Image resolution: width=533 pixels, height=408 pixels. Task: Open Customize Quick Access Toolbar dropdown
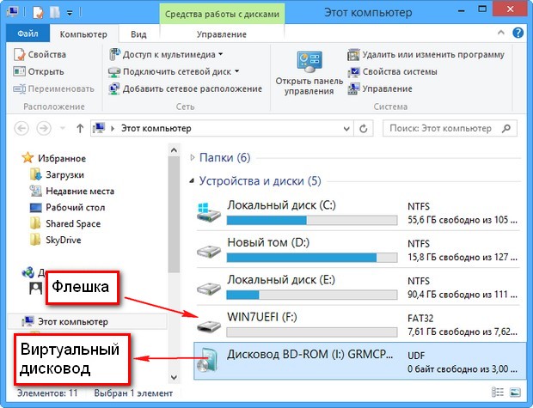click(x=70, y=13)
